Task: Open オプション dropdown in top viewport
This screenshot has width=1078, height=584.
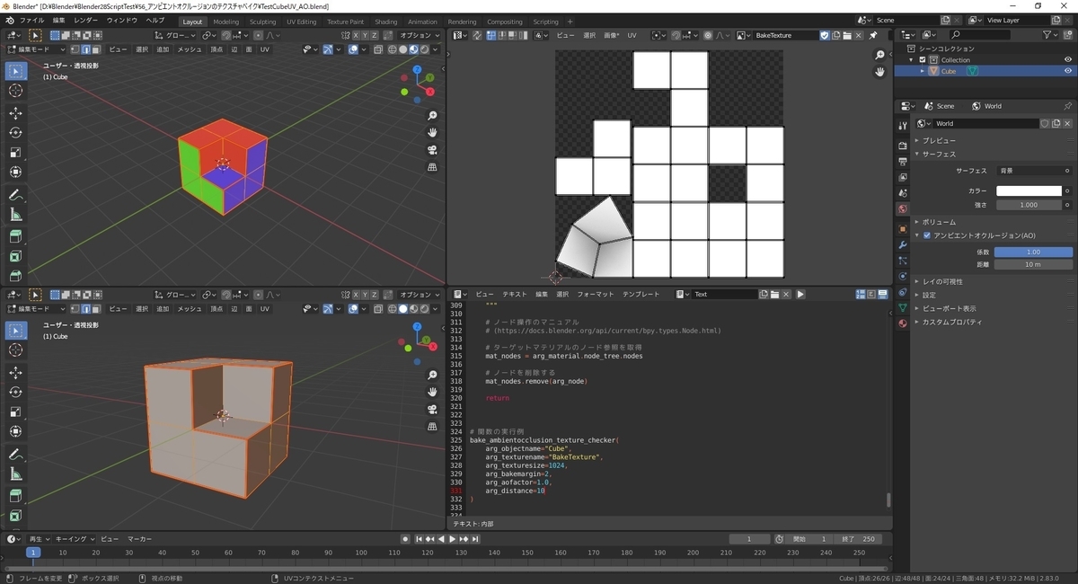Action: click(x=418, y=35)
